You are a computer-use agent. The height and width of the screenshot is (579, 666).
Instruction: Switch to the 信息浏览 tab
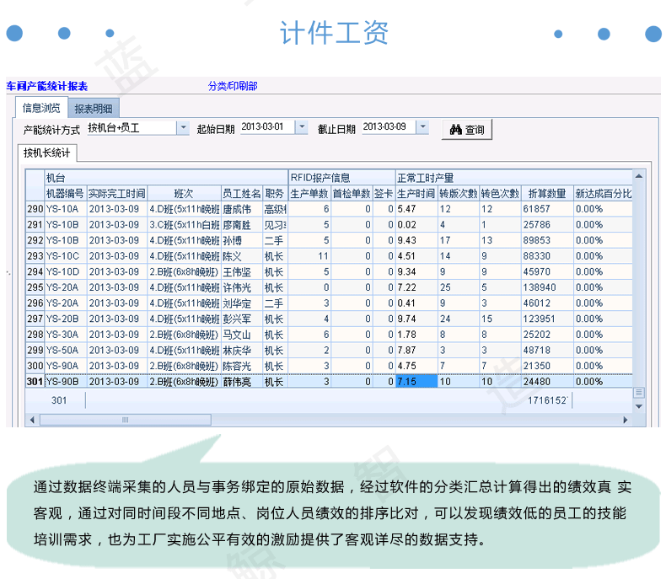[x=41, y=108]
